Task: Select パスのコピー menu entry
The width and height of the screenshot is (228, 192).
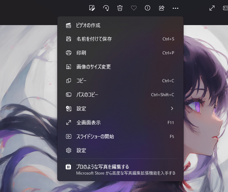Action: coord(120,95)
